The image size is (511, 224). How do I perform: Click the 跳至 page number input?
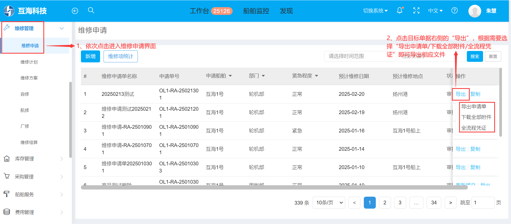point(483,203)
